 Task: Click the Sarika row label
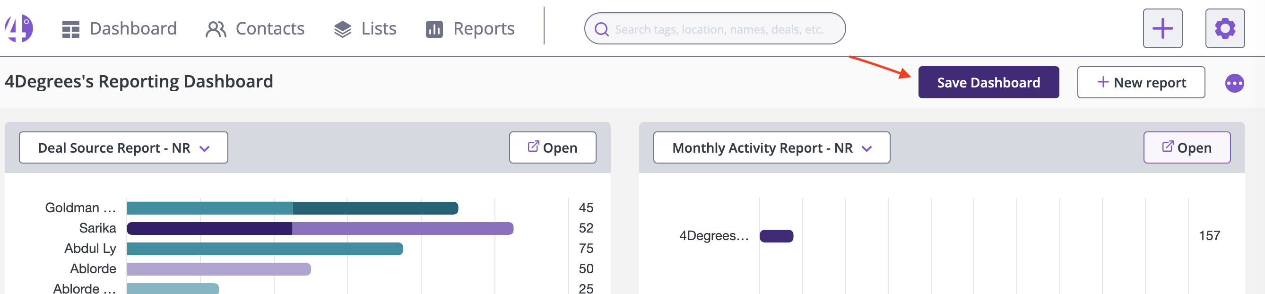pyautogui.click(x=97, y=228)
